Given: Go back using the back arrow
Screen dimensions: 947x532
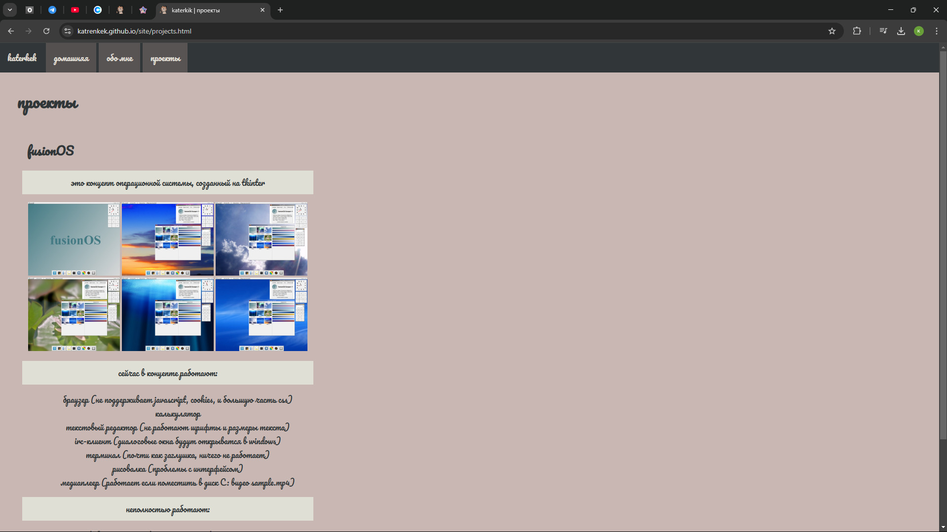Looking at the screenshot, I should pos(11,31).
